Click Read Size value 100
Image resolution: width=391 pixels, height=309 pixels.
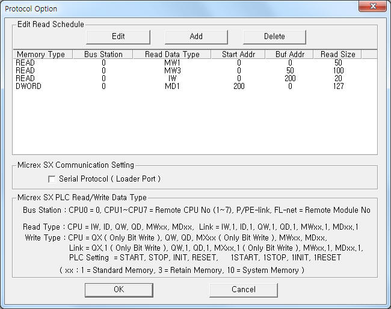click(338, 70)
